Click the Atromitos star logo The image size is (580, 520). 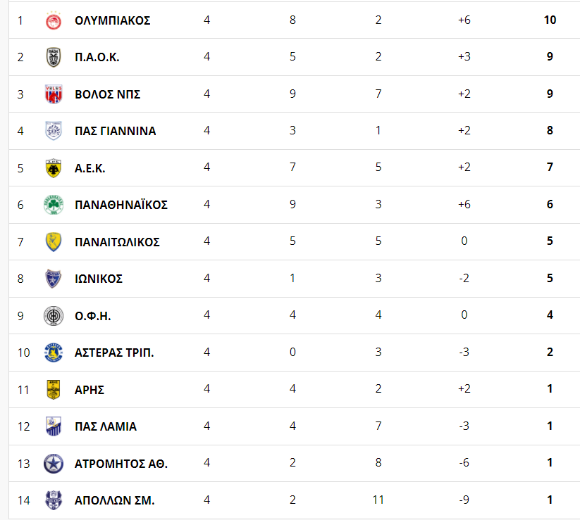(x=54, y=464)
